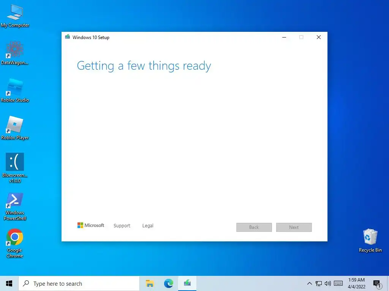
Task: Open the Support link in Setup
Action: click(122, 226)
